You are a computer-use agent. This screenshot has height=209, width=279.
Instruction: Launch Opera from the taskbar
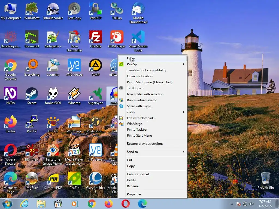[125, 204]
